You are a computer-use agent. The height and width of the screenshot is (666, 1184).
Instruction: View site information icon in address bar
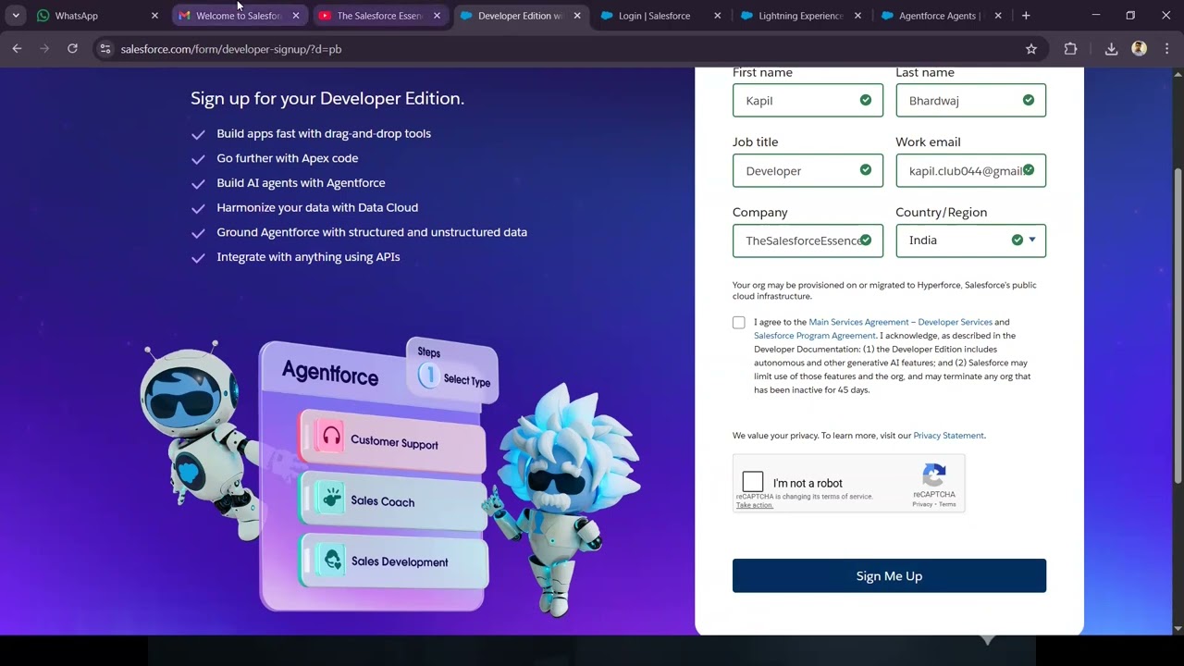105,49
